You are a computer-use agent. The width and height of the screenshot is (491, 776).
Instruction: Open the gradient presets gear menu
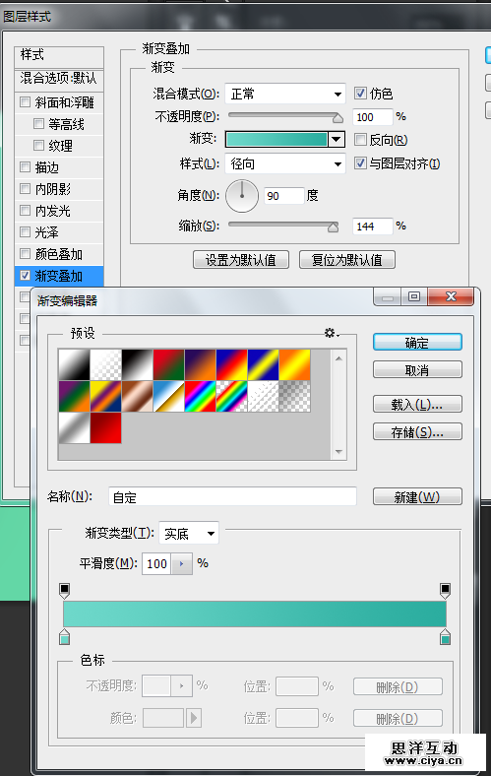tap(332, 333)
